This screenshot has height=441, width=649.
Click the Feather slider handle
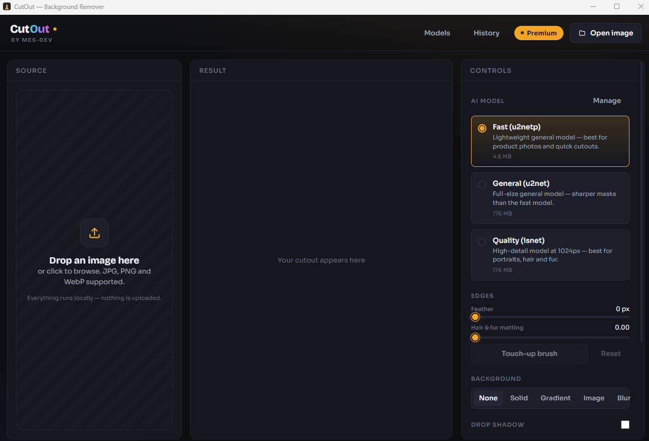(x=475, y=317)
